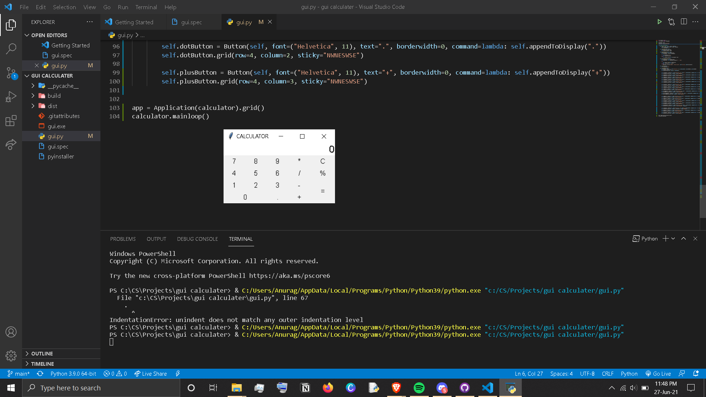Expand the OUTLINE section
This screenshot has height=397, width=706.
(42, 353)
